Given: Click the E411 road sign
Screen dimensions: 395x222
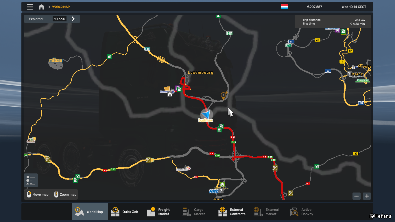Looking at the screenshot, I should click(147, 49).
